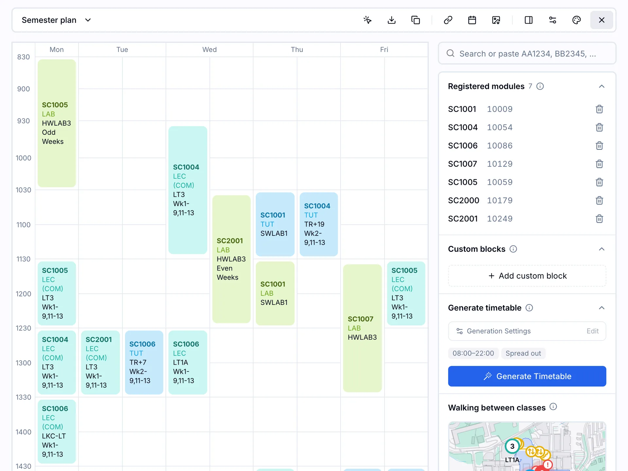
Task: Delete module SC1005 with trash icon
Action: tap(599, 182)
